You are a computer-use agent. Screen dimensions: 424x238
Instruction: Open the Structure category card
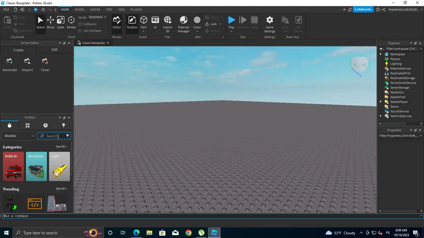(x=36, y=166)
